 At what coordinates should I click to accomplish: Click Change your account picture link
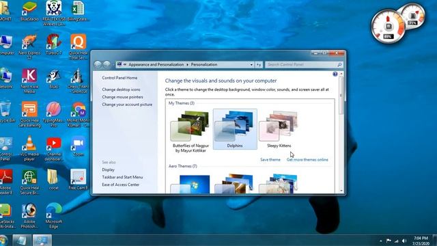127,105
